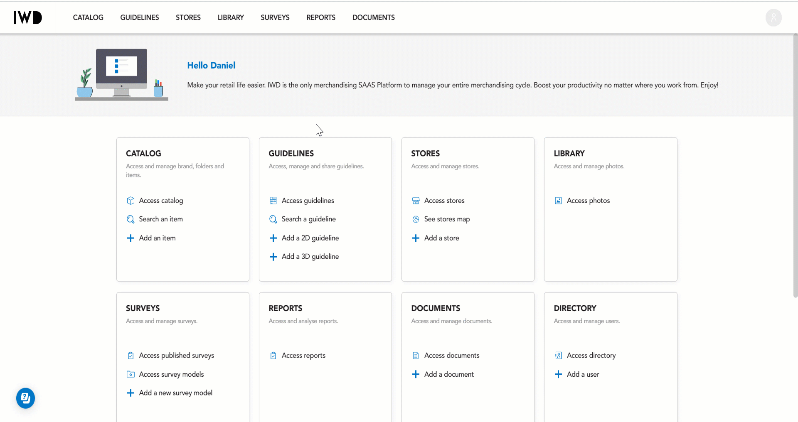This screenshot has width=798, height=422.
Task: Click the Access directory contact icon
Action: pos(558,356)
